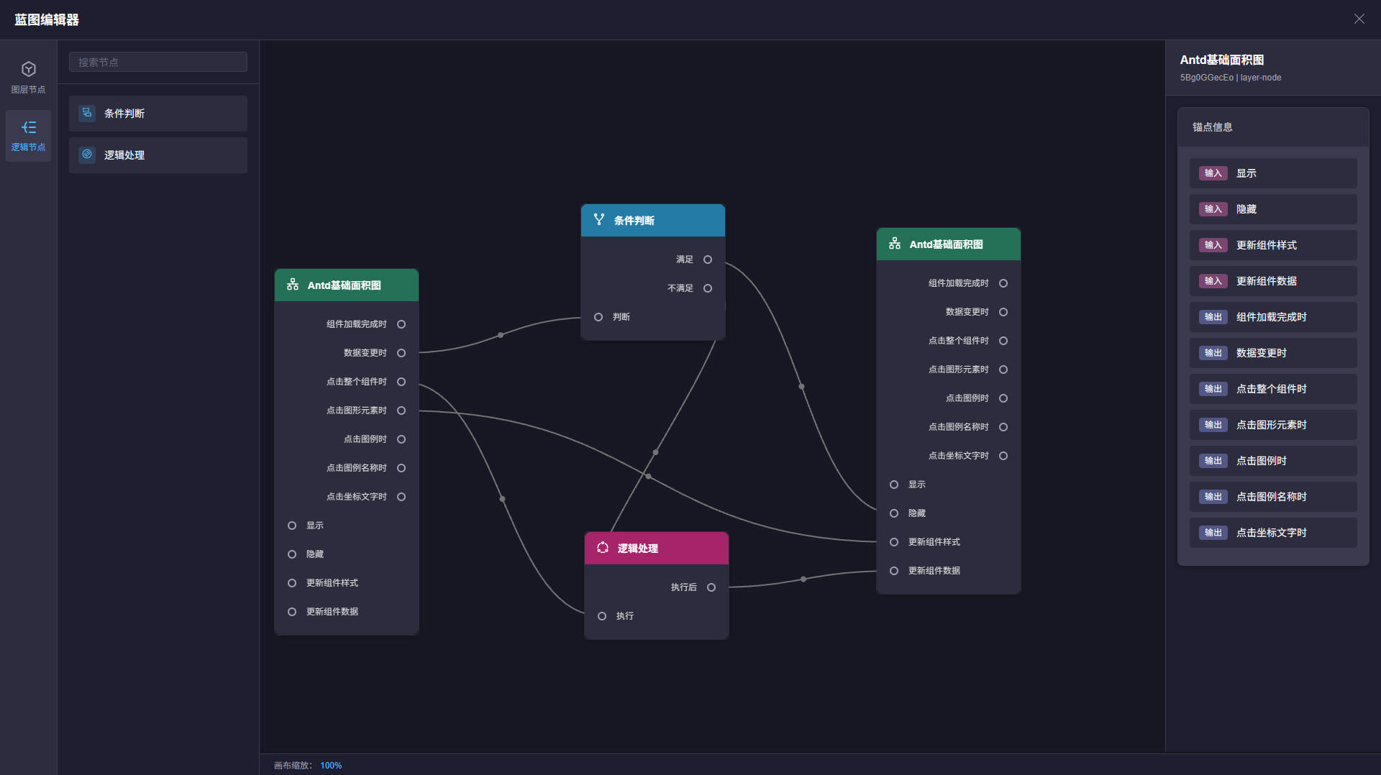Select the 输入 更新组件数据 anchor row
The width and height of the screenshot is (1381, 775).
point(1273,281)
